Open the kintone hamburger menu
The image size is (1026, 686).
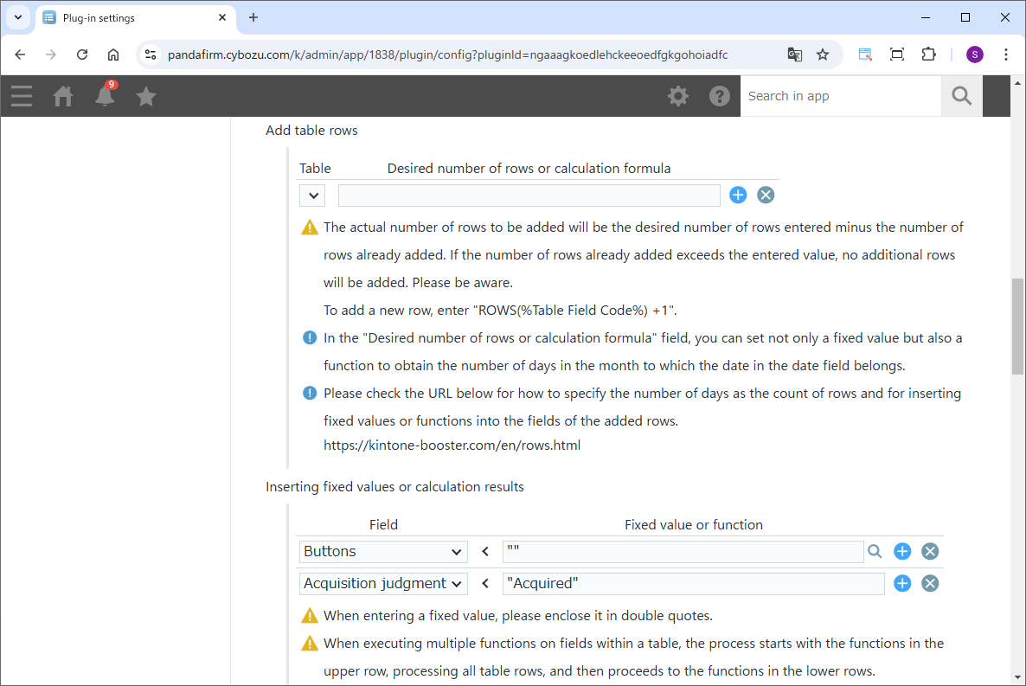(22, 96)
